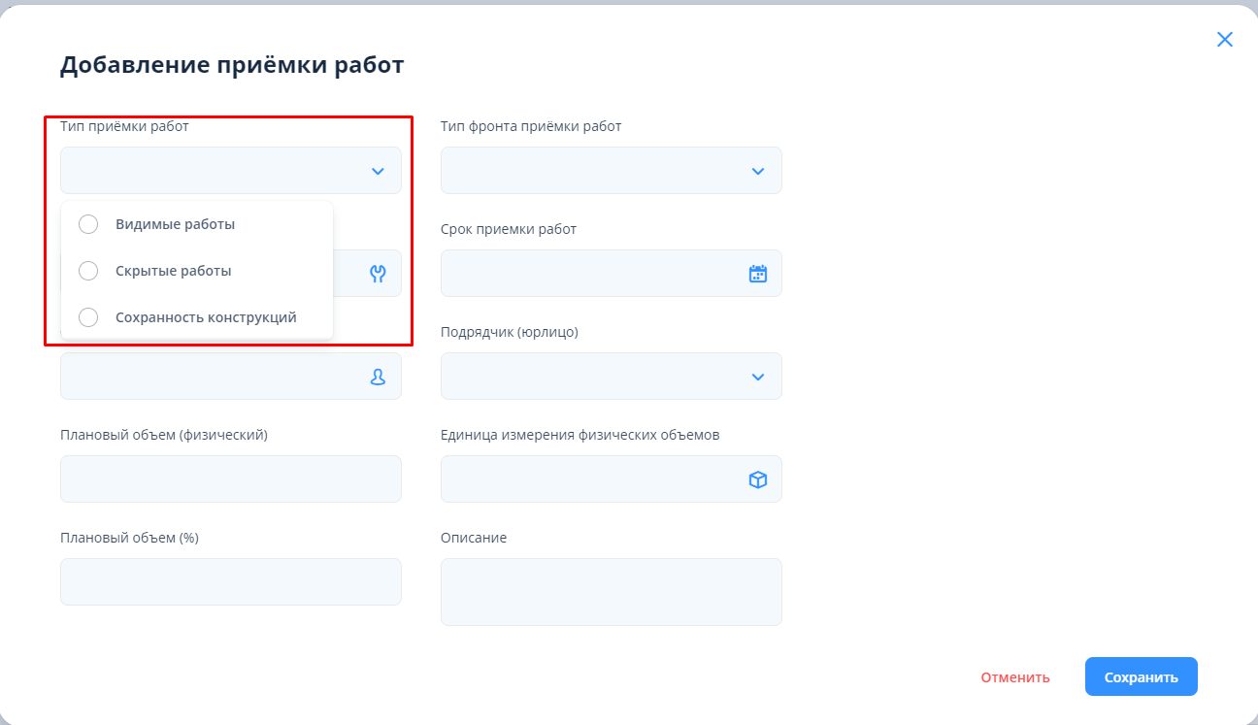Focus the Плановый объем (физический) input
Image resolution: width=1258 pixels, height=725 pixels.
pyautogui.click(x=230, y=479)
